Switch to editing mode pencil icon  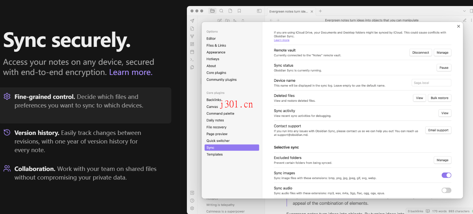(x=465, y=20)
